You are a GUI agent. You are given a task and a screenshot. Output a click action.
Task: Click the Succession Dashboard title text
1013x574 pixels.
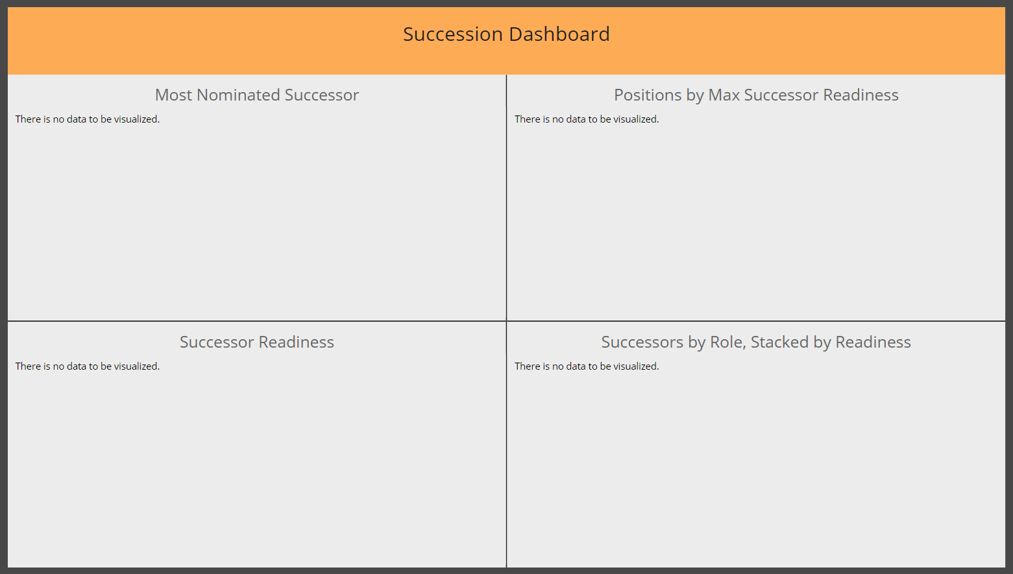[x=506, y=34]
